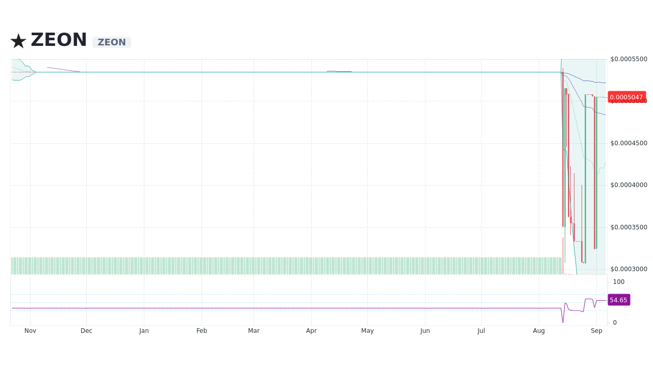Click the $0.0005000 price axis label
This screenshot has width=653, height=367.
(x=629, y=100)
